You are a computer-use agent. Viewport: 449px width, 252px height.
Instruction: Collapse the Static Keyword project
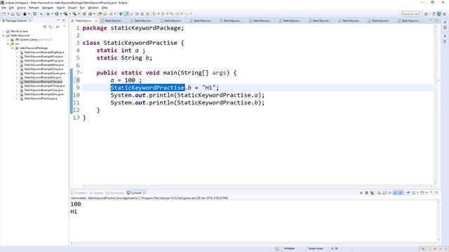[x=4, y=36]
